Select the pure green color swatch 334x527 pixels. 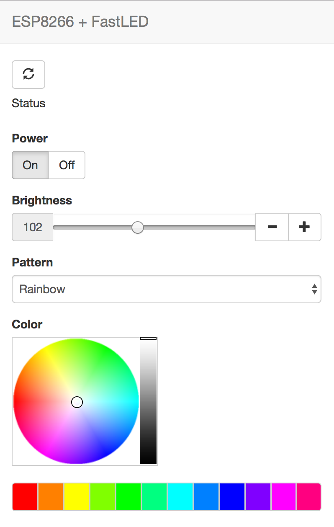[128, 497]
